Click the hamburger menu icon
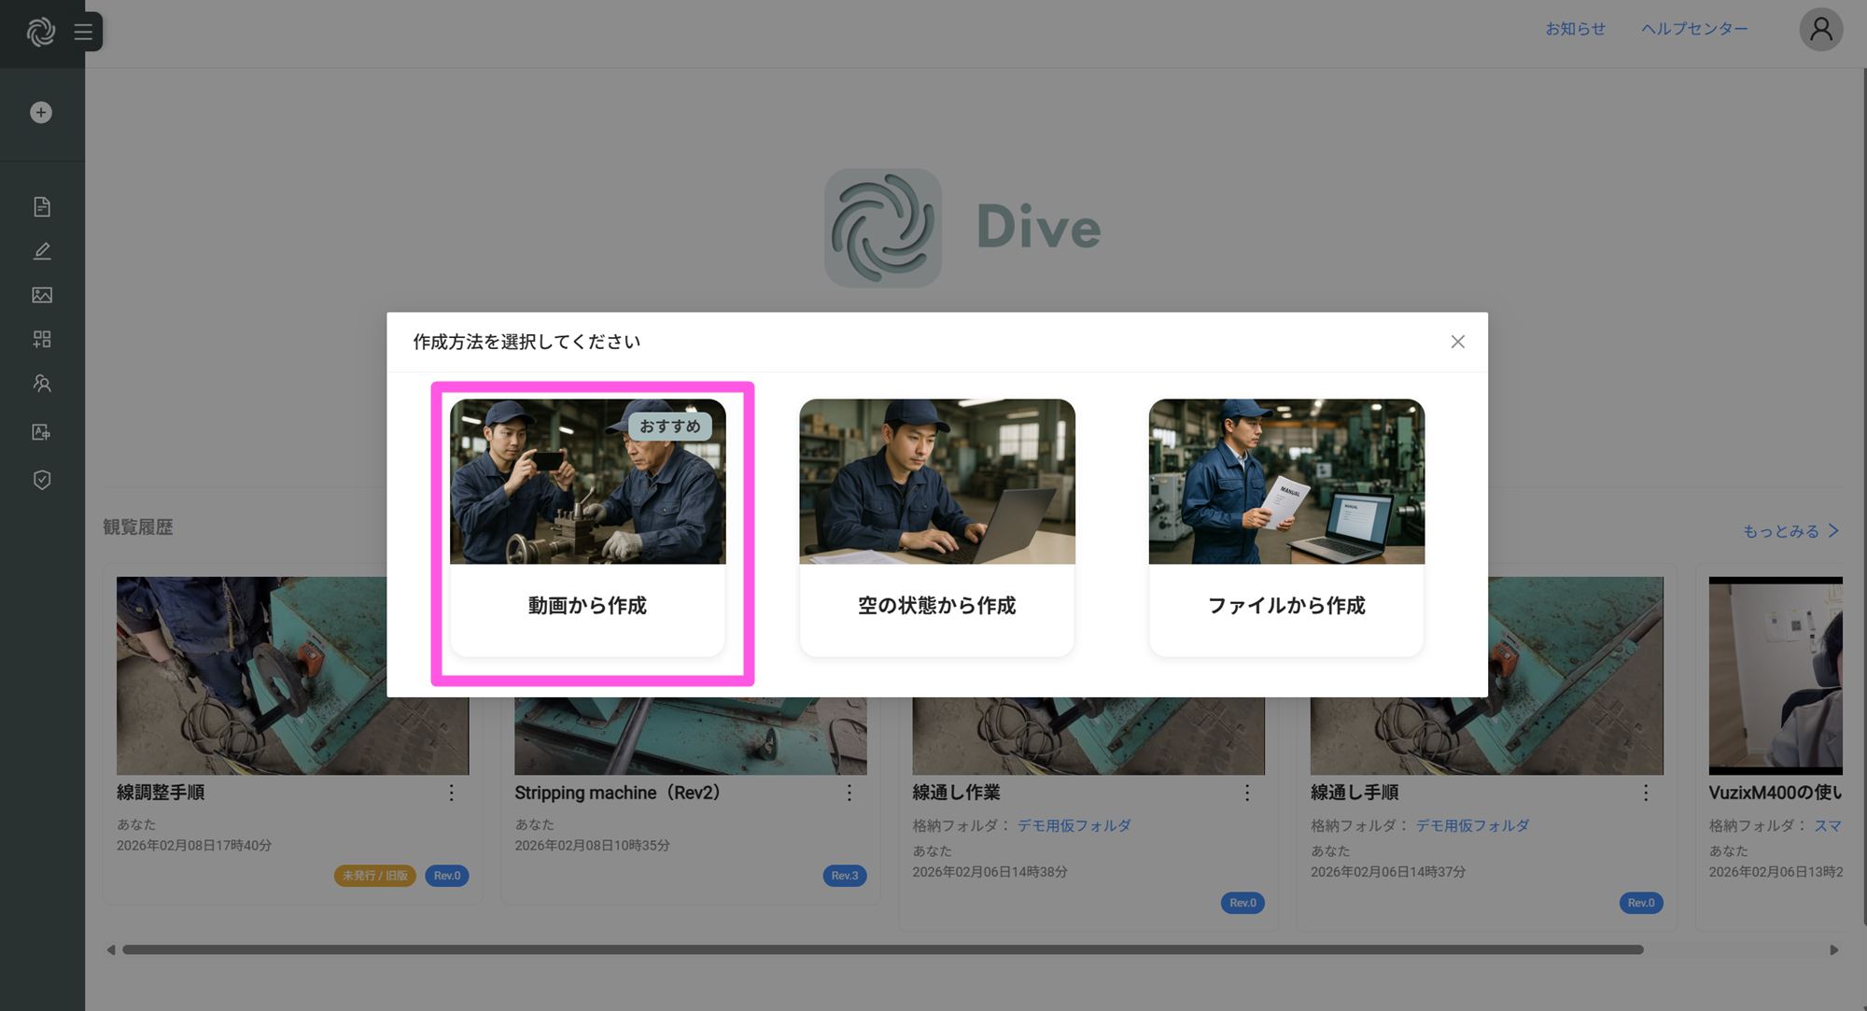The image size is (1867, 1011). pos(83,33)
